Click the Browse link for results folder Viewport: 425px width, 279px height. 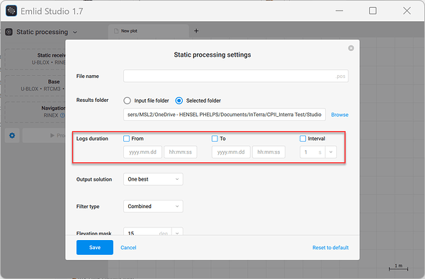[339, 115]
